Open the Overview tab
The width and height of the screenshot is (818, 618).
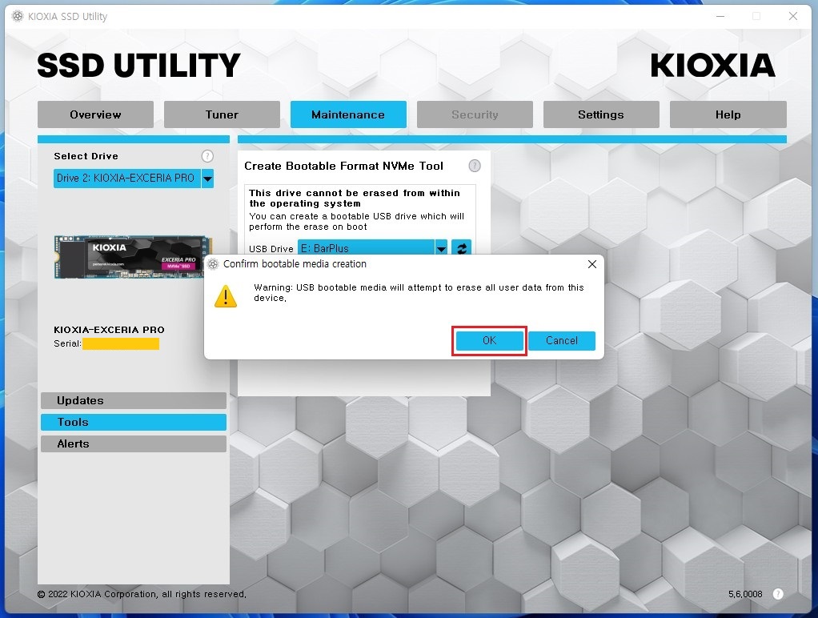tap(95, 114)
